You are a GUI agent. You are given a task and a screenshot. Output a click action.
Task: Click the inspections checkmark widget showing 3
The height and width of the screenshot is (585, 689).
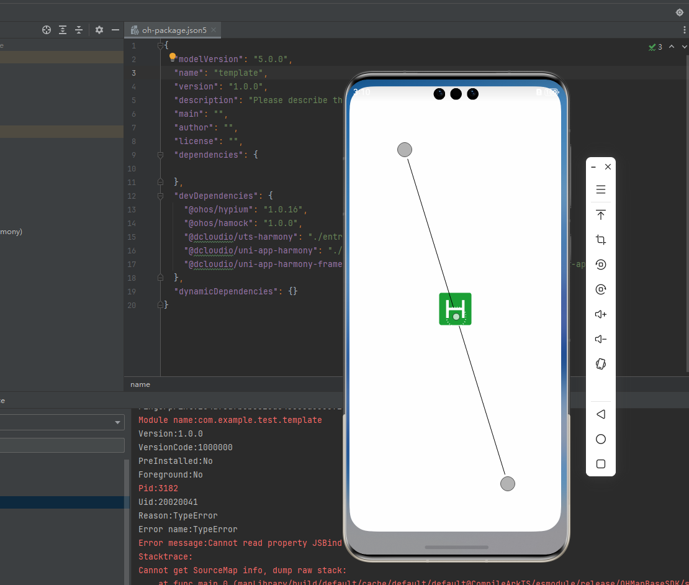click(x=655, y=47)
